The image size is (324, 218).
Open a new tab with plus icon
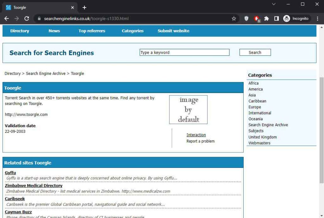coord(84,8)
